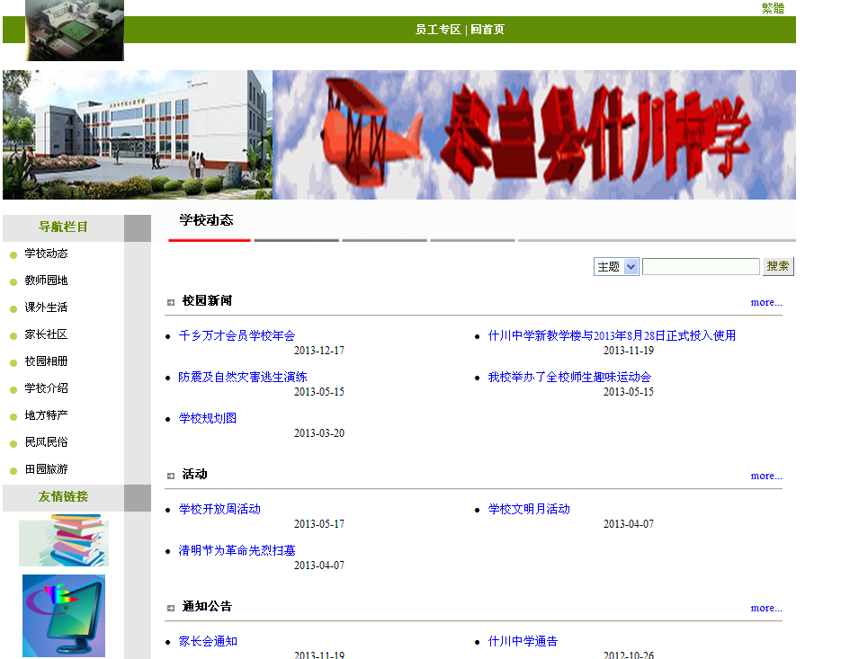Open 校园相册 photo album in sidebar
Image resolution: width=841 pixels, height=659 pixels.
(x=47, y=361)
